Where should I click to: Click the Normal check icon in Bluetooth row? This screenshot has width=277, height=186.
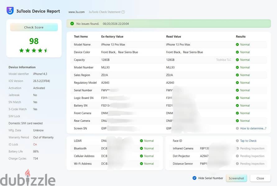[141, 148]
